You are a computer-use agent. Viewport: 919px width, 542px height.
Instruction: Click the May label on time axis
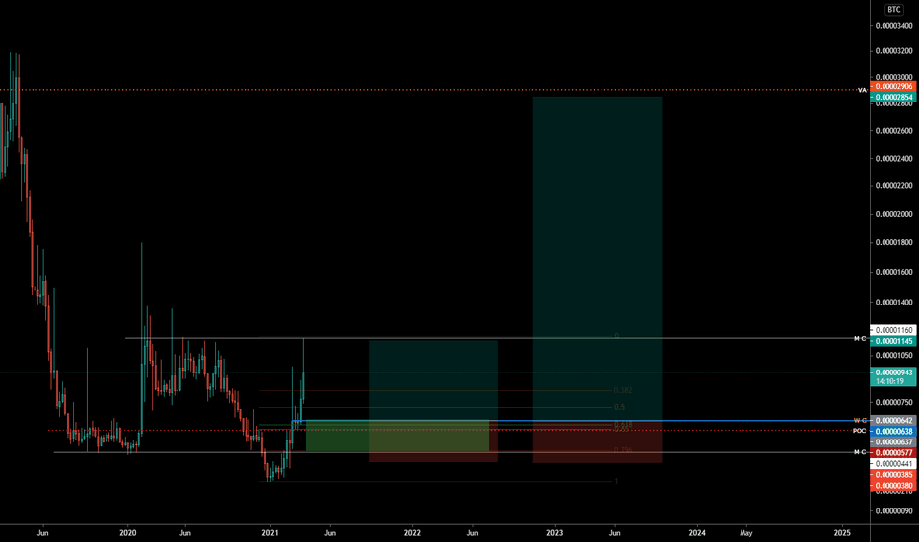coord(746,533)
